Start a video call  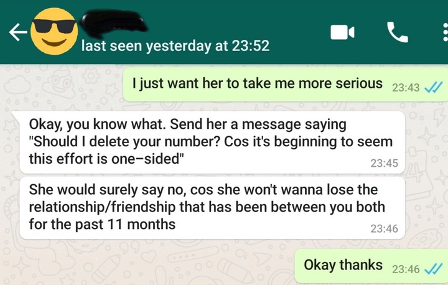coord(342,32)
